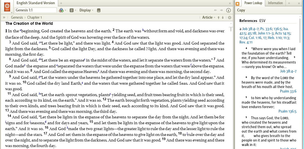Click footnote 4 after 'Earth'

[83, 83]
